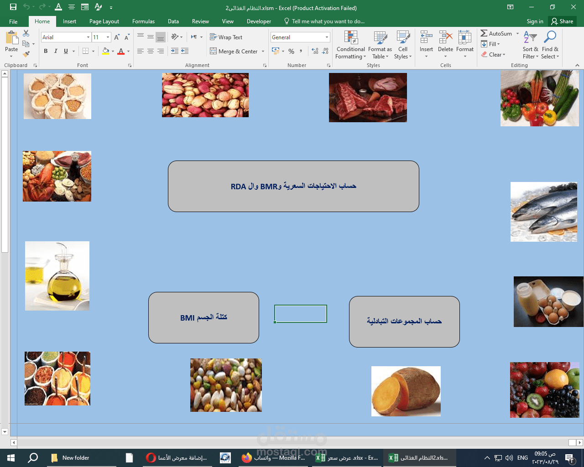Select the olive oil bottle picture
This screenshot has width=584, height=467.
[x=57, y=276]
